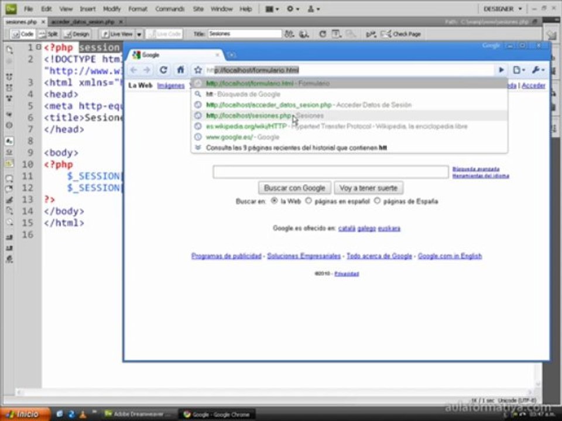Click the galego language link
The image size is (562, 421).
click(366, 229)
